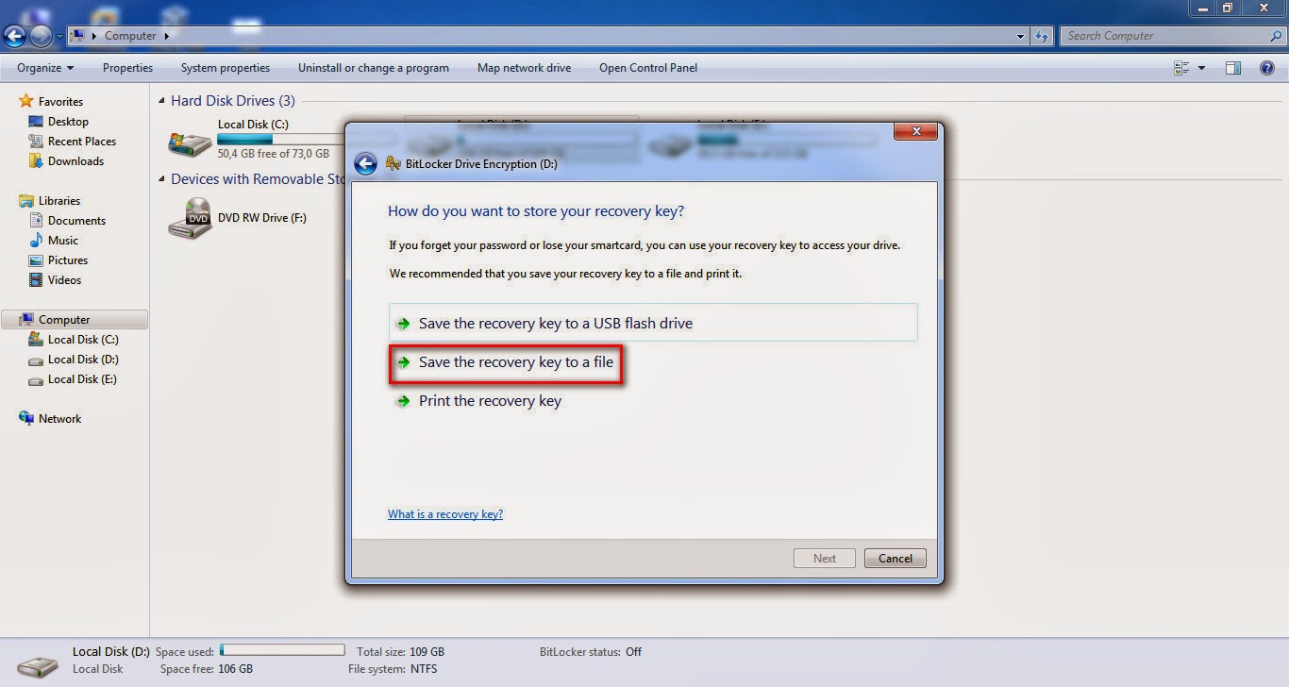Screen dimensions: 1289x687
Task: Select Recent Places under Favorites
Action: (x=82, y=142)
